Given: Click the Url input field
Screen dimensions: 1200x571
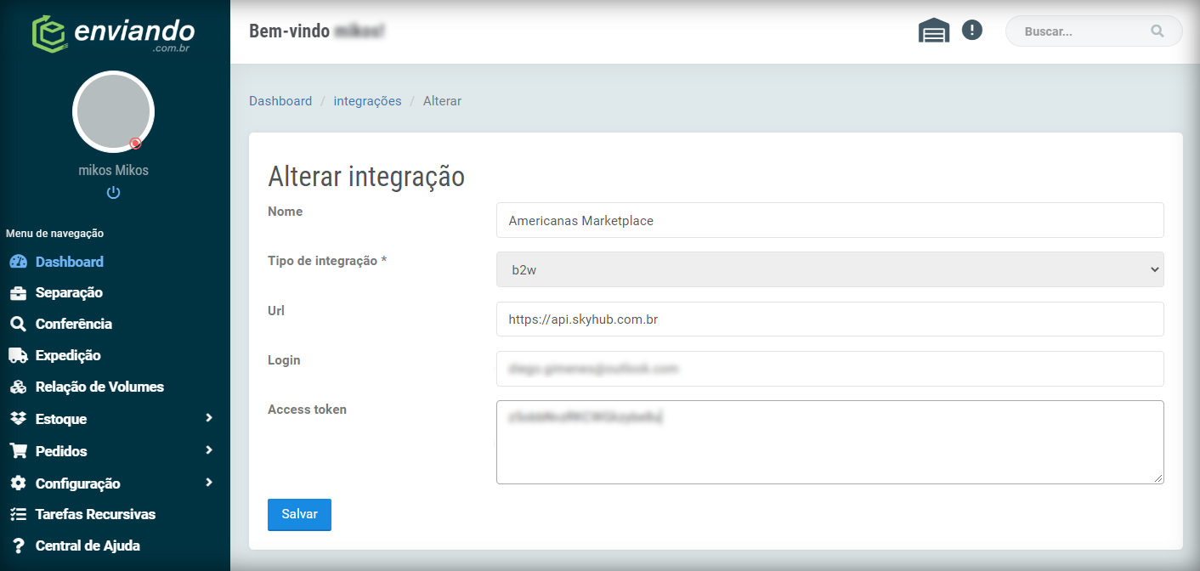Looking at the screenshot, I should pyautogui.click(x=829, y=319).
